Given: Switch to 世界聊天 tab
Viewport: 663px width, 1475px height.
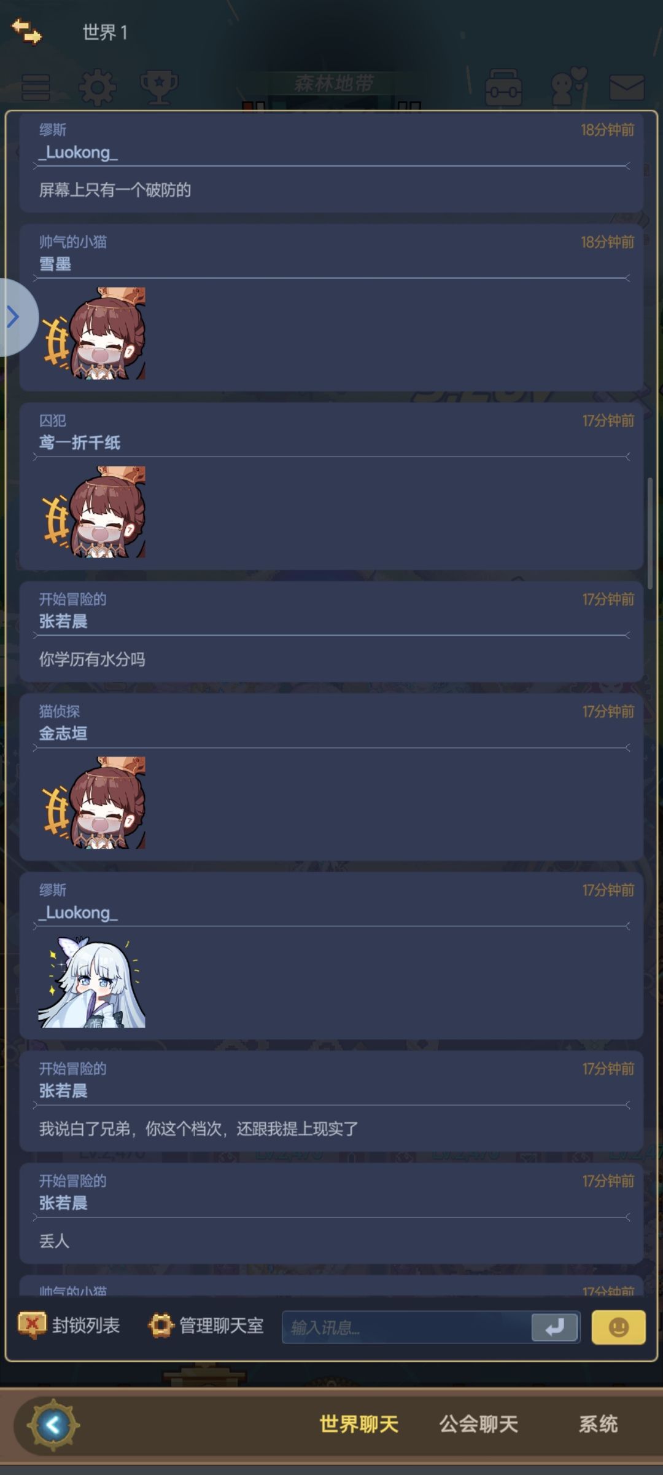Looking at the screenshot, I should pos(359,1424).
